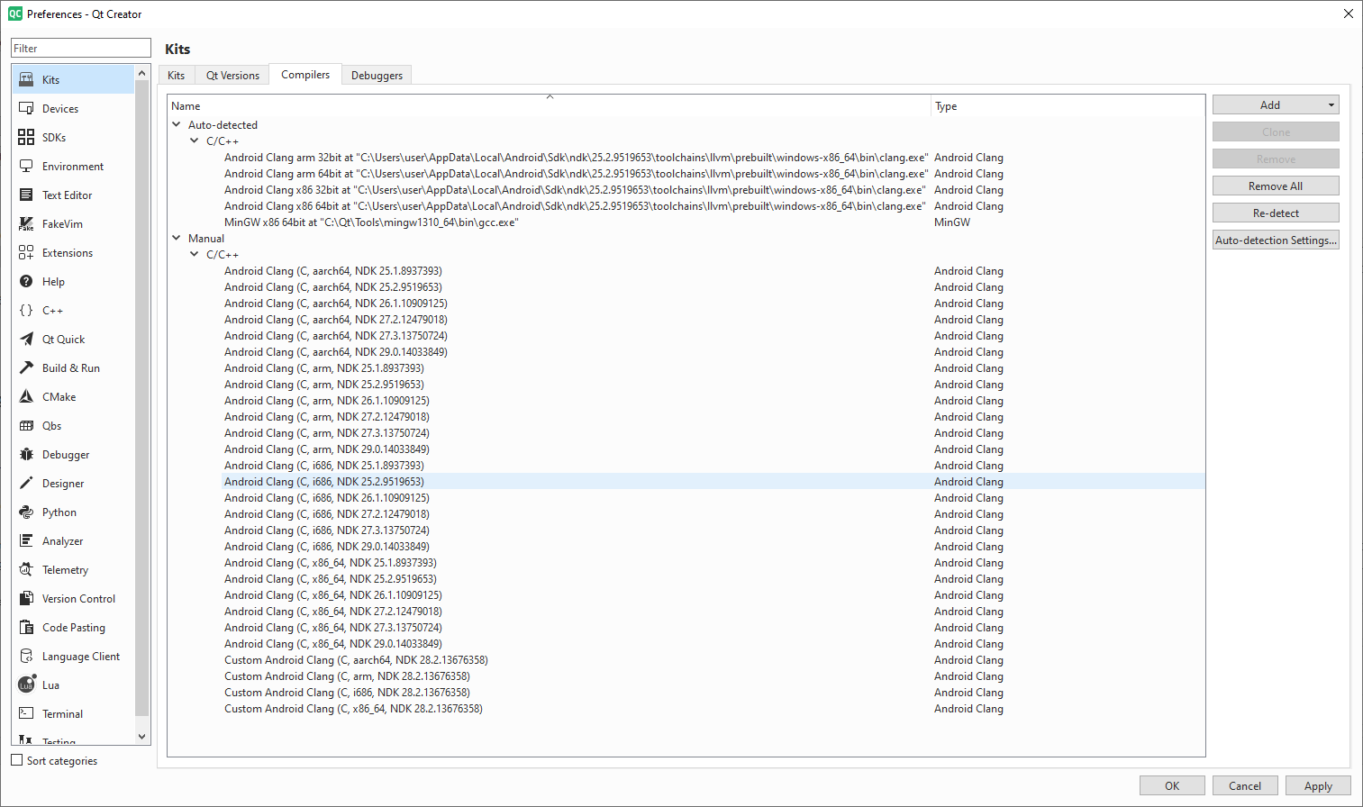
Task: Select the Build & Run hammer icon
Action: pos(26,367)
